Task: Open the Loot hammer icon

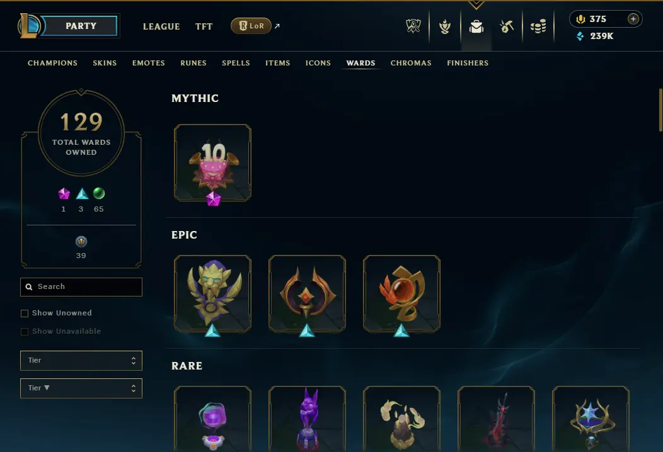Action: (507, 26)
